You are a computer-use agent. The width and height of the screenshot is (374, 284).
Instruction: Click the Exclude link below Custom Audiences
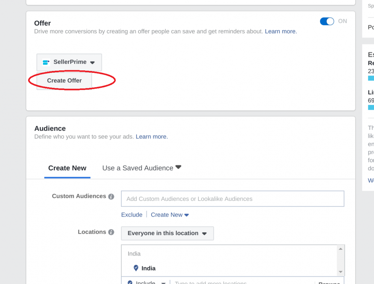(x=131, y=215)
